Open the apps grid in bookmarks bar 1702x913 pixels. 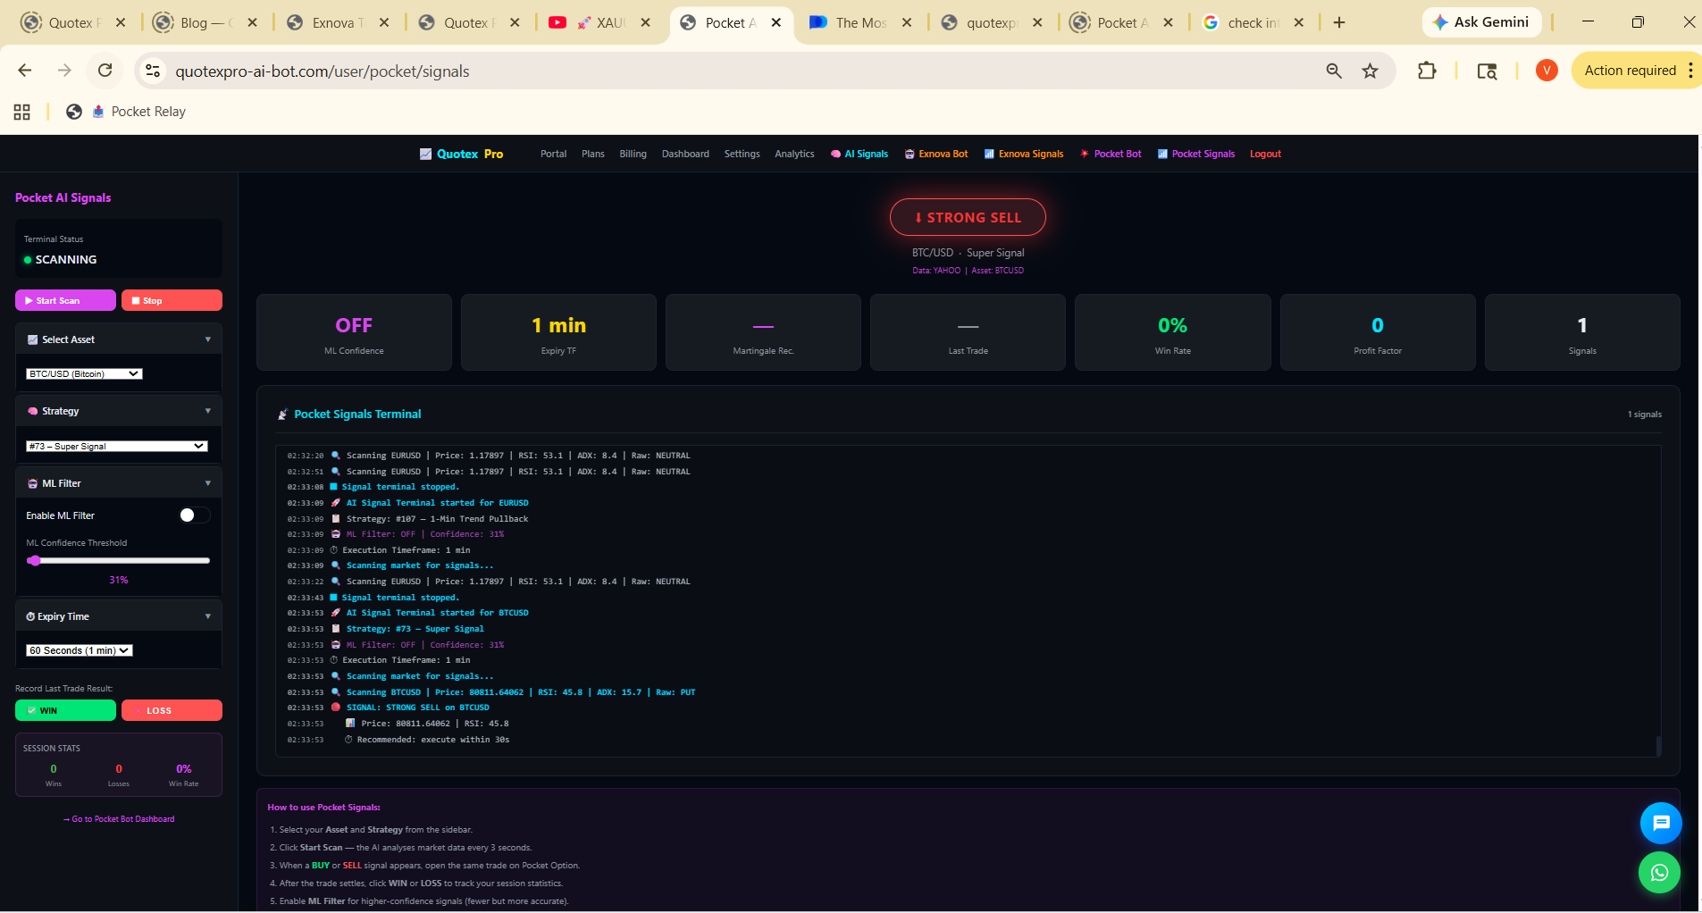point(22,112)
